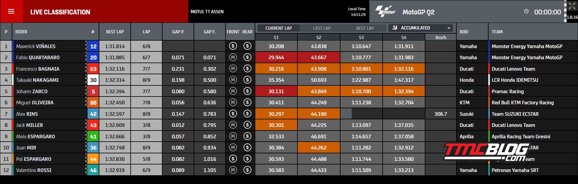This screenshot has height=184, width=578.
Task: Click the blue number 12 badge
Action: [93, 46]
